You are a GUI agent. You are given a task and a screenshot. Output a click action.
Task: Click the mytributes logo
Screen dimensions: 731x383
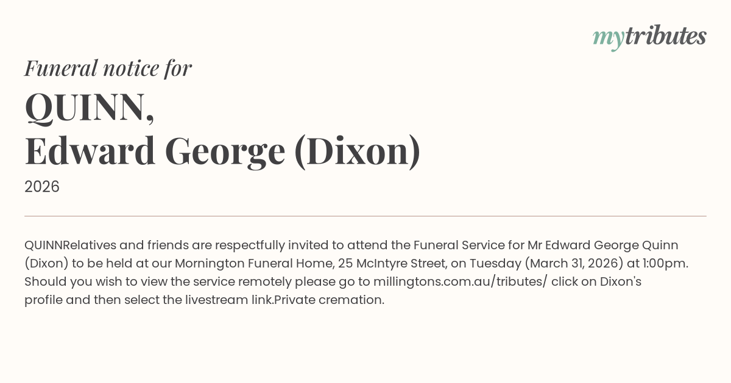tap(649, 36)
